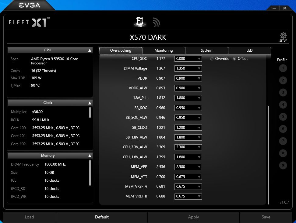Choose profile slot 3

click(283, 92)
